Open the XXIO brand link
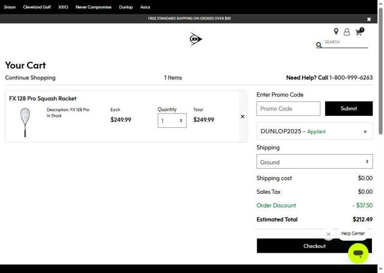This screenshot has width=384, height=273. tap(63, 7)
